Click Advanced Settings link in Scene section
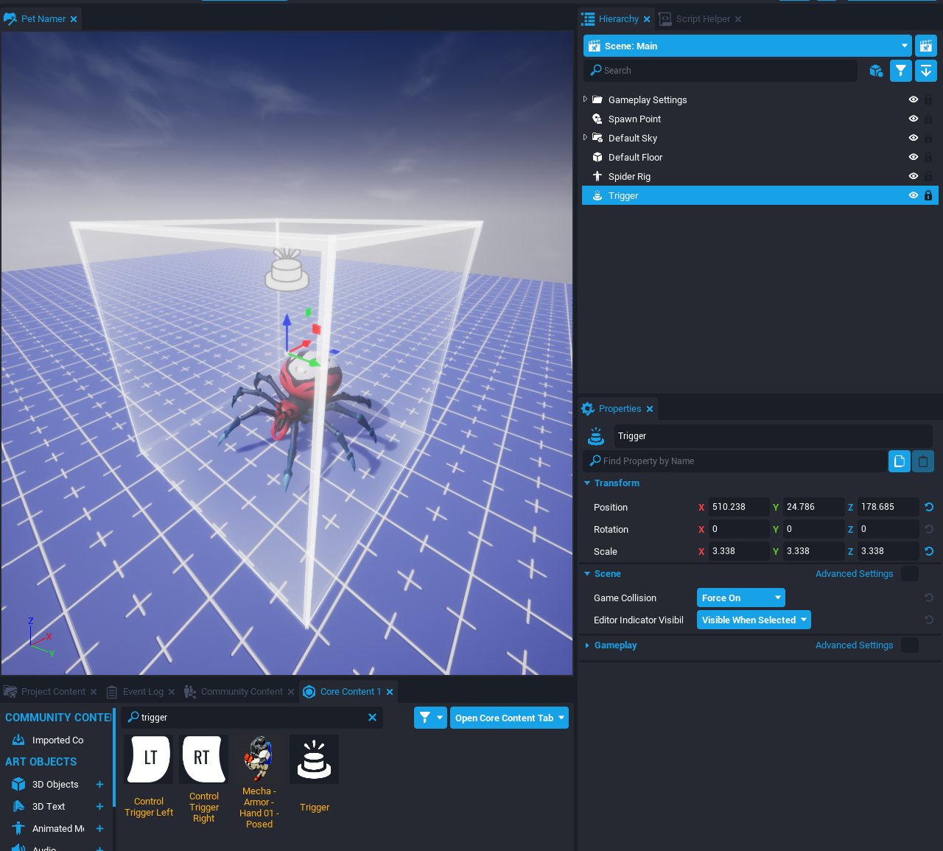 point(854,574)
